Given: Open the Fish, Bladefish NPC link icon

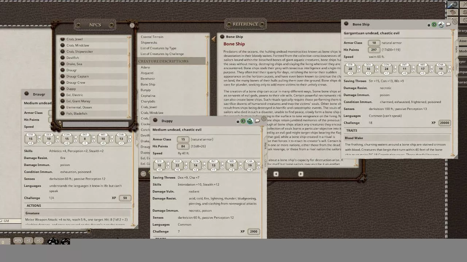Looking at the screenshot, I should [62, 113].
